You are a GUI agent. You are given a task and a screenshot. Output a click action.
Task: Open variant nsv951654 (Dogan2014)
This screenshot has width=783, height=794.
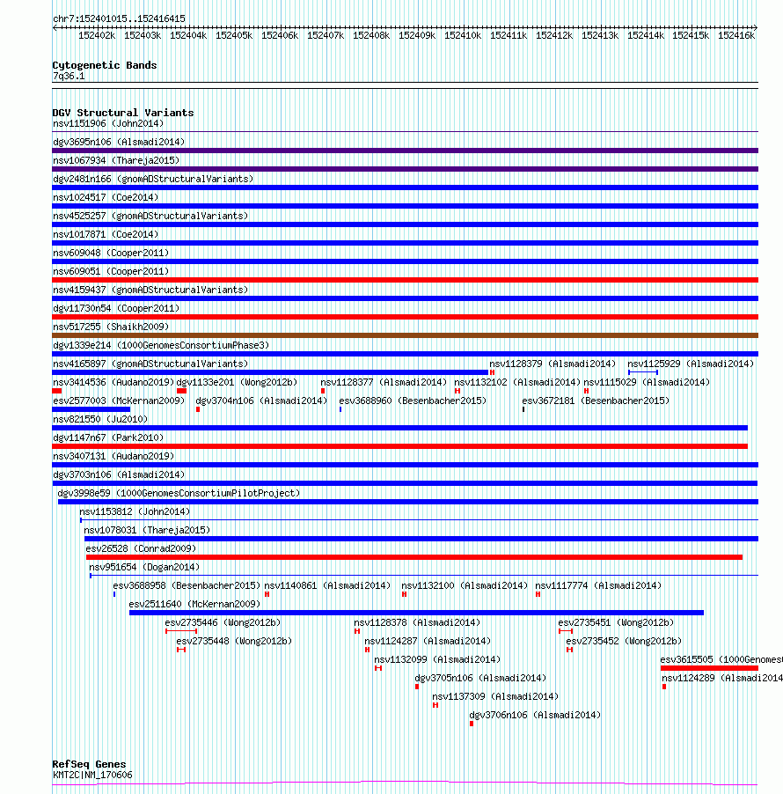[145, 567]
